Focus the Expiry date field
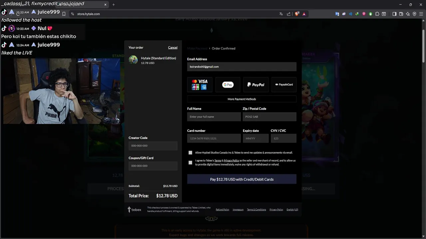Viewport: 426px width, 239px height. click(x=256, y=138)
